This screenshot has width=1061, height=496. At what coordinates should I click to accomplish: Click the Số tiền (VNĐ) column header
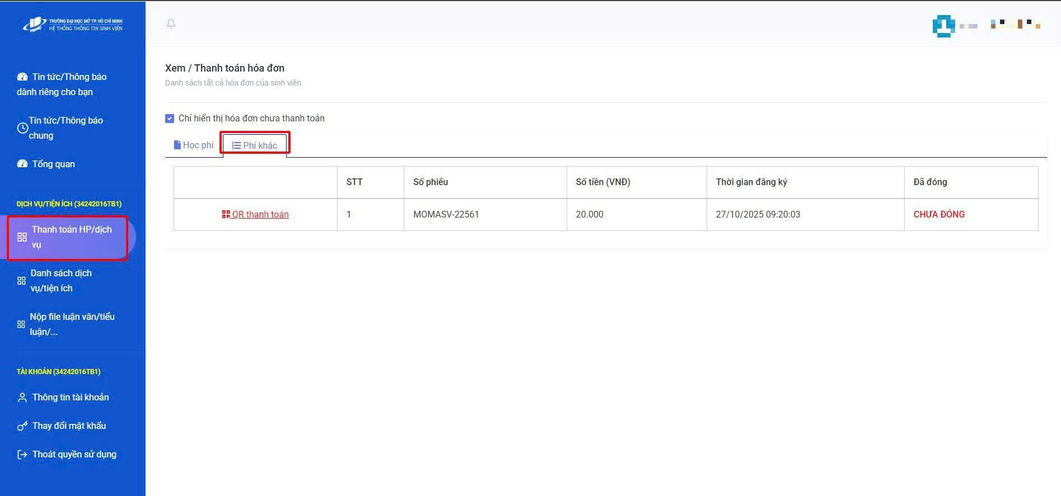pos(603,182)
